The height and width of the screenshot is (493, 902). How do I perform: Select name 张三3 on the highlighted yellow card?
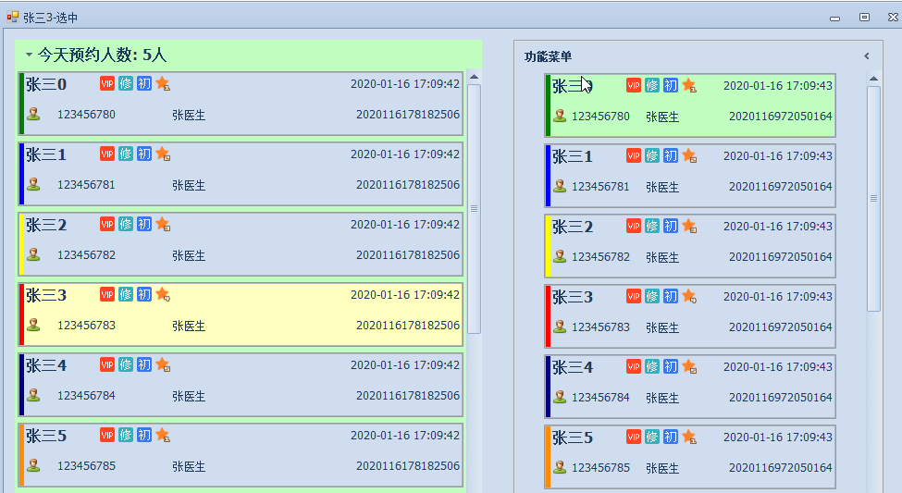tap(46, 295)
